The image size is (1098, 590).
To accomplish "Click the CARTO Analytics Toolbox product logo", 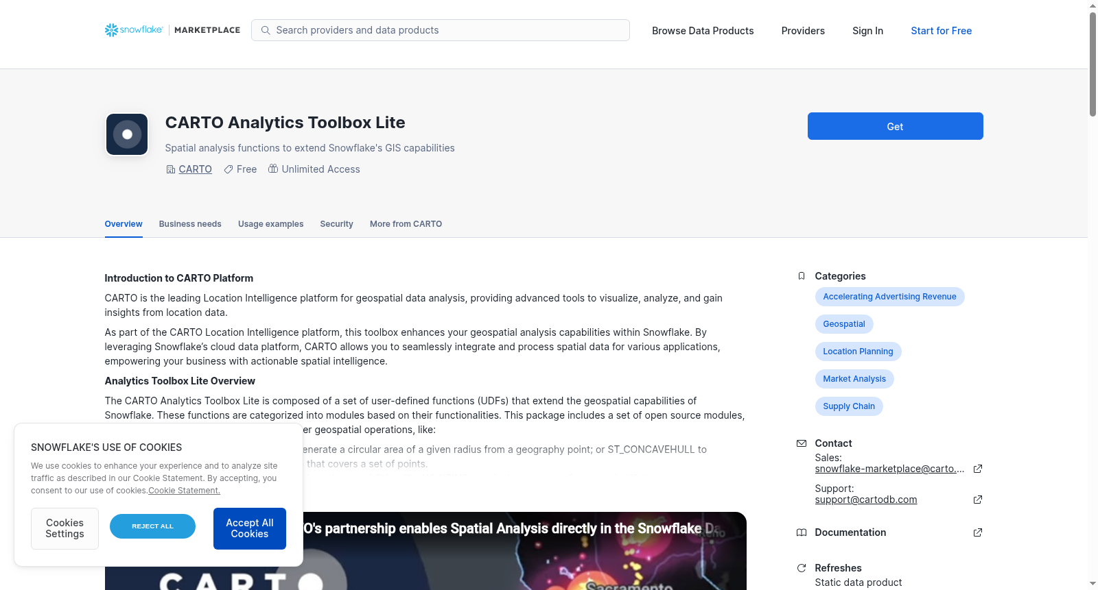I will [x=127, y=134].
